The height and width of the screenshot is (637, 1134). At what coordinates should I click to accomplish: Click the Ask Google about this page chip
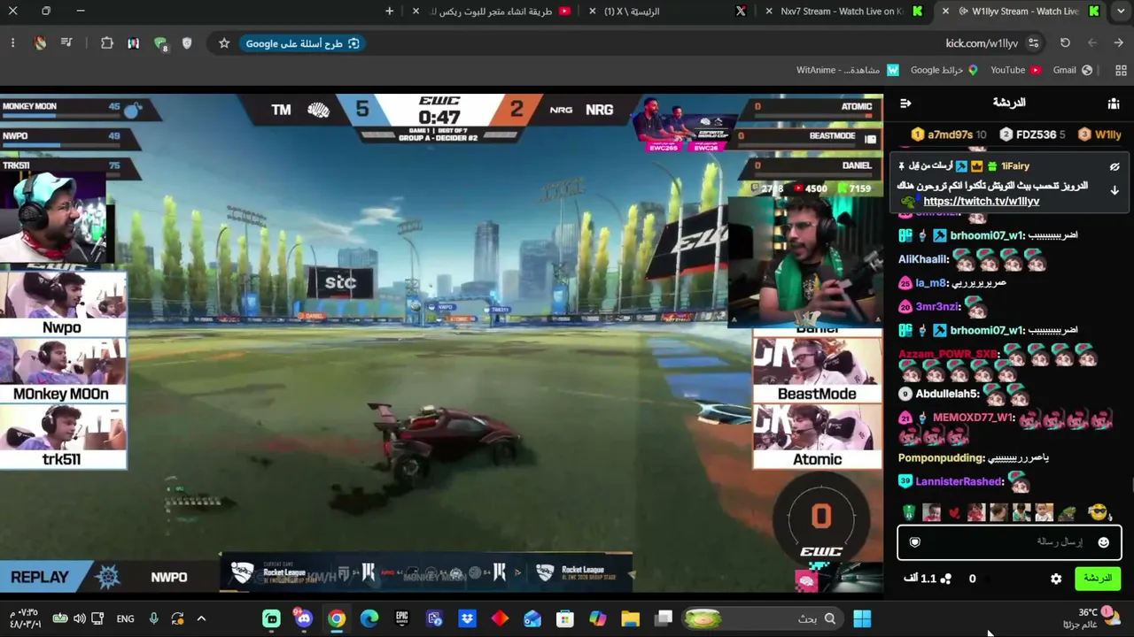tap(302, 43)
